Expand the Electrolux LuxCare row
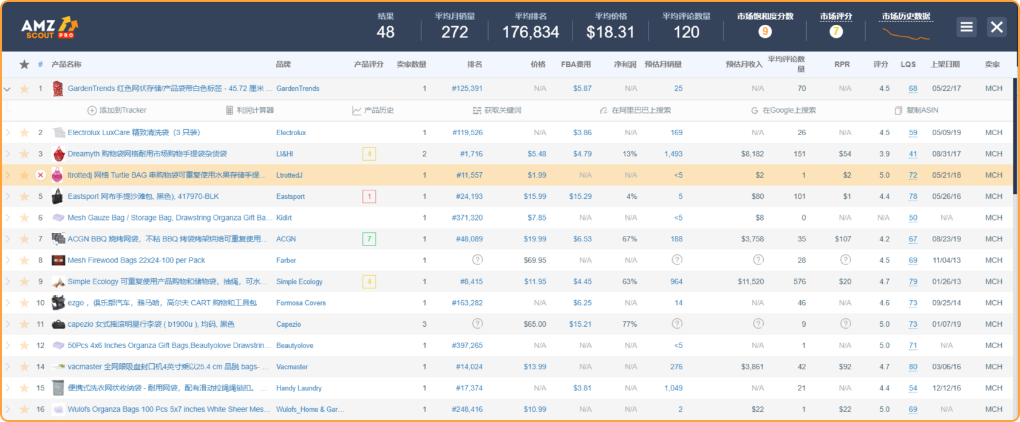The height and width of the screenshot is (422, 1020). click(7, 132)
